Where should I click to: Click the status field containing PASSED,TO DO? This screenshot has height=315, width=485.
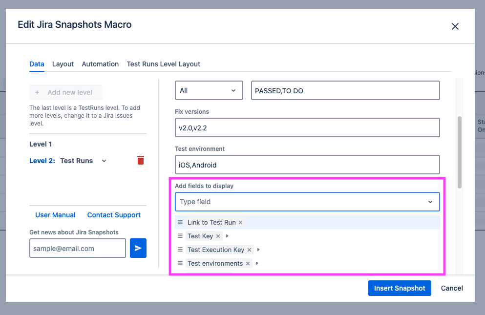(345, 90)
